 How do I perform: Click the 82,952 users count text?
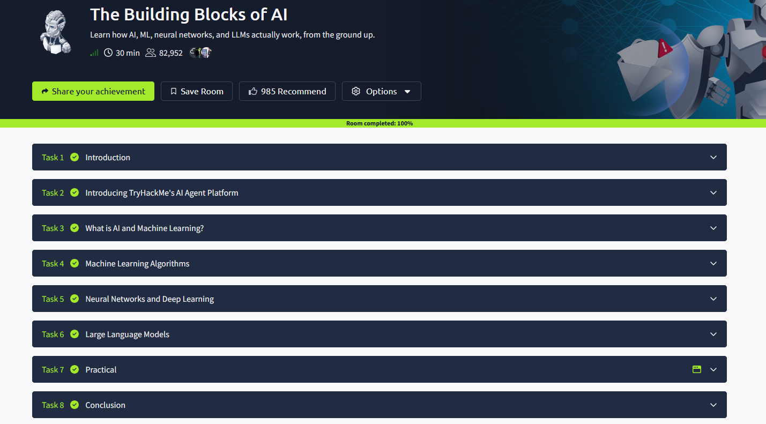click(x=171, y=53)
